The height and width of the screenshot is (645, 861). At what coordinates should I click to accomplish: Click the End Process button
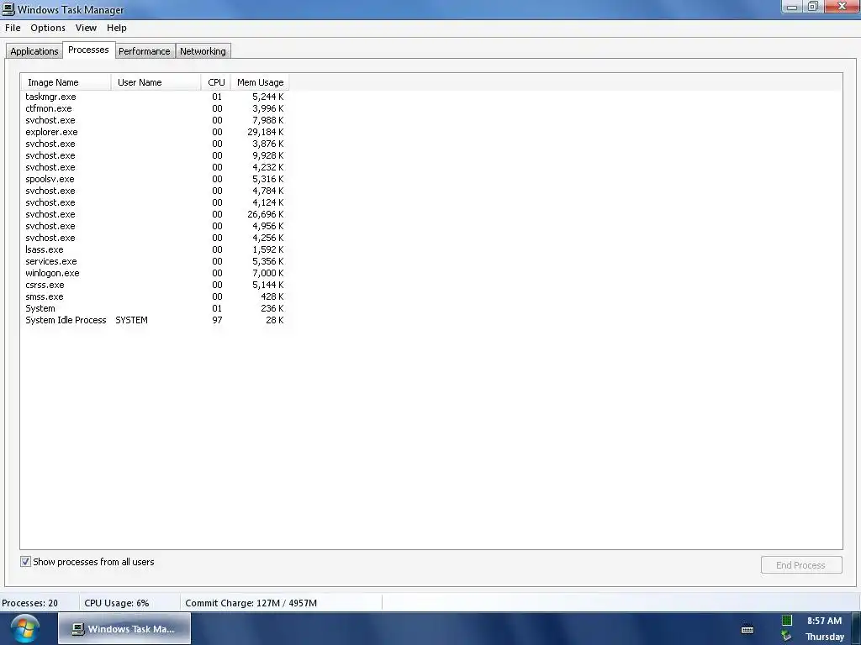click(x=801, y=565)
